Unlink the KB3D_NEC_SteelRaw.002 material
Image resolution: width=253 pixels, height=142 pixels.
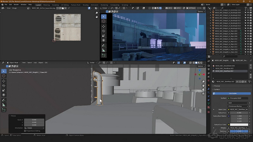[x=245, y=82]
